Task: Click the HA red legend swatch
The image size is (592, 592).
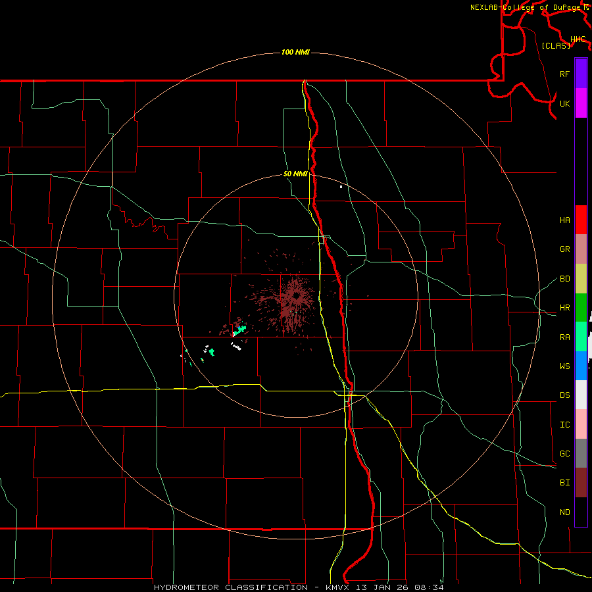Action: pyautogui.click(x=581, y=220)
